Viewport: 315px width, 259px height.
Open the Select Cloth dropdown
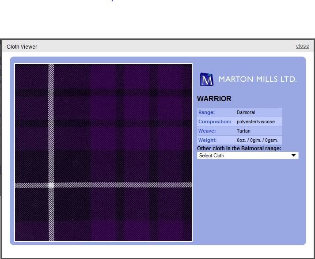click(x=247, y=156)
